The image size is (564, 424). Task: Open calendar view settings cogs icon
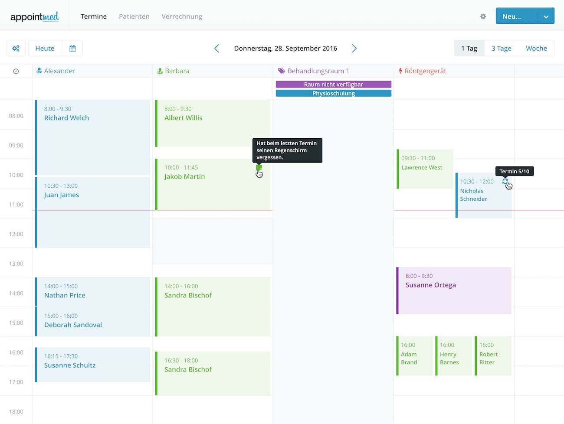point(16,48)
